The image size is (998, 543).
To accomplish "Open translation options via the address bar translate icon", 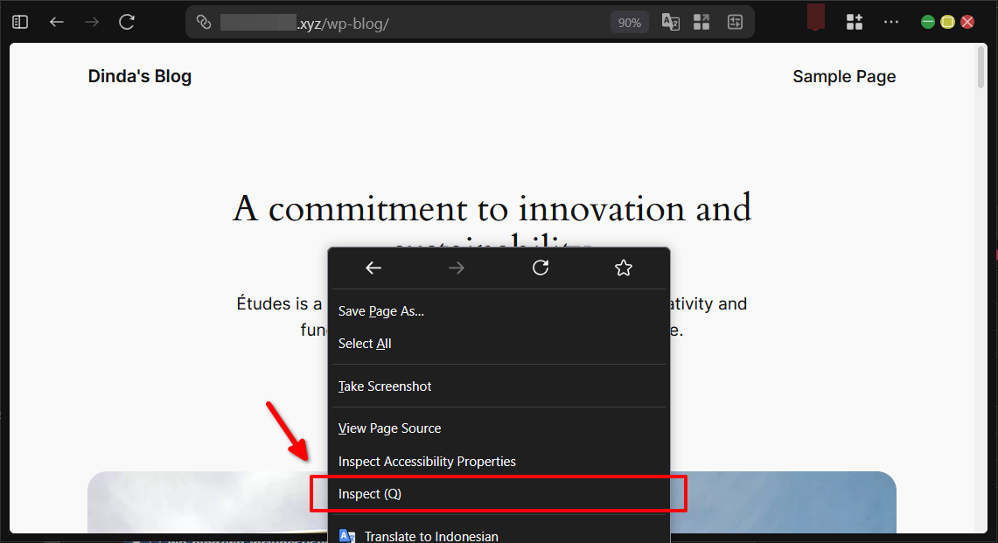I will click(x=670, y=21).
